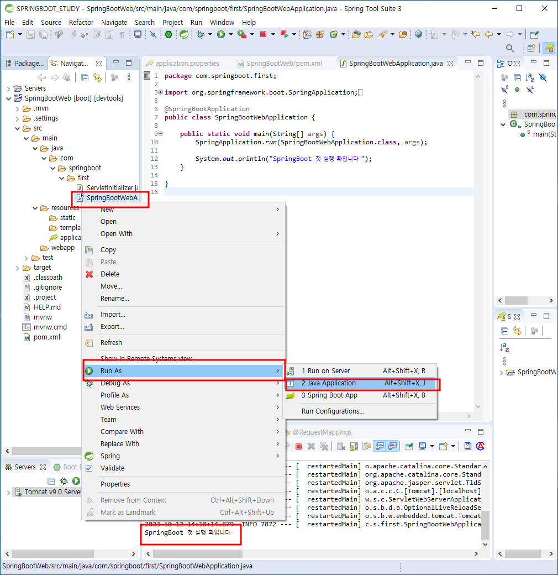Click Remove Launch X icon in Console

(x=311, y=446)
